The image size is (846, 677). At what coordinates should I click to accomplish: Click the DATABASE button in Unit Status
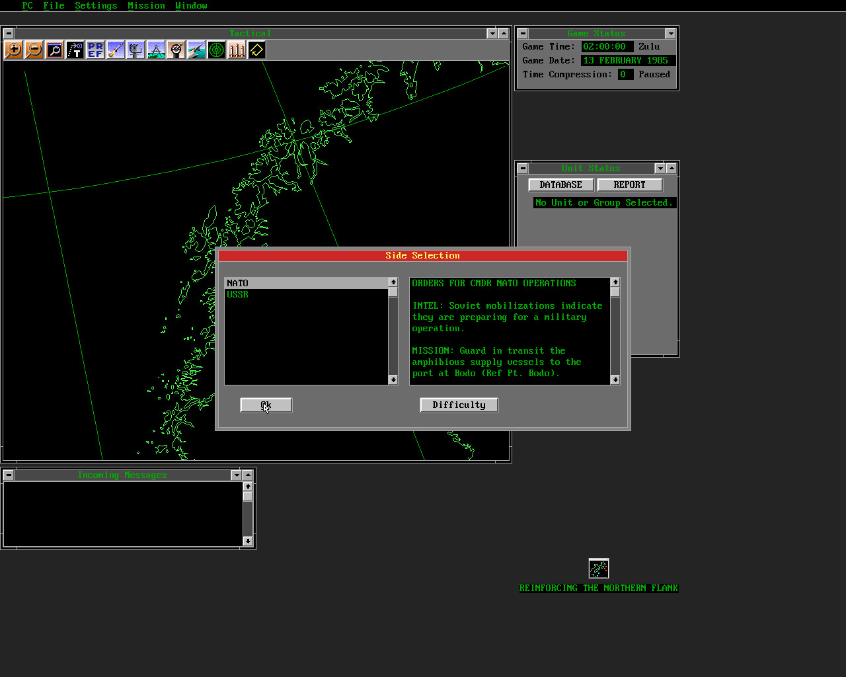561,185
